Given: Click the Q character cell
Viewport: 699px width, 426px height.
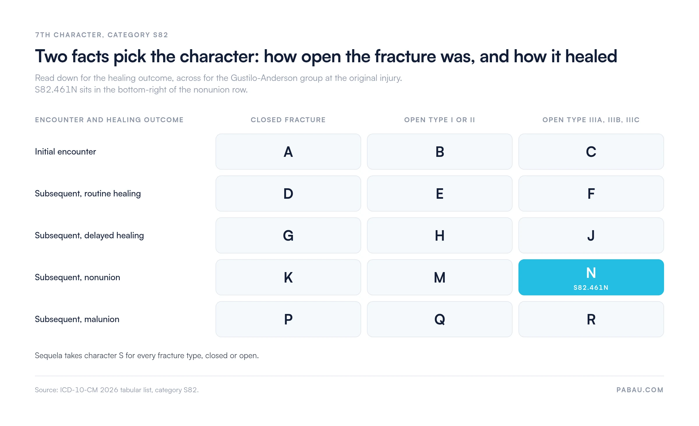Looking at the screenshot, I should pyautogui.click(x=439, y=319).
